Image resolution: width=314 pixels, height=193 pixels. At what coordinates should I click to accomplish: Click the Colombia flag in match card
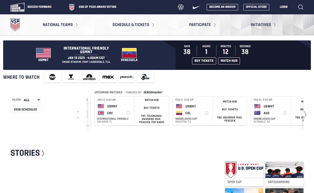(x=179, y=113)
